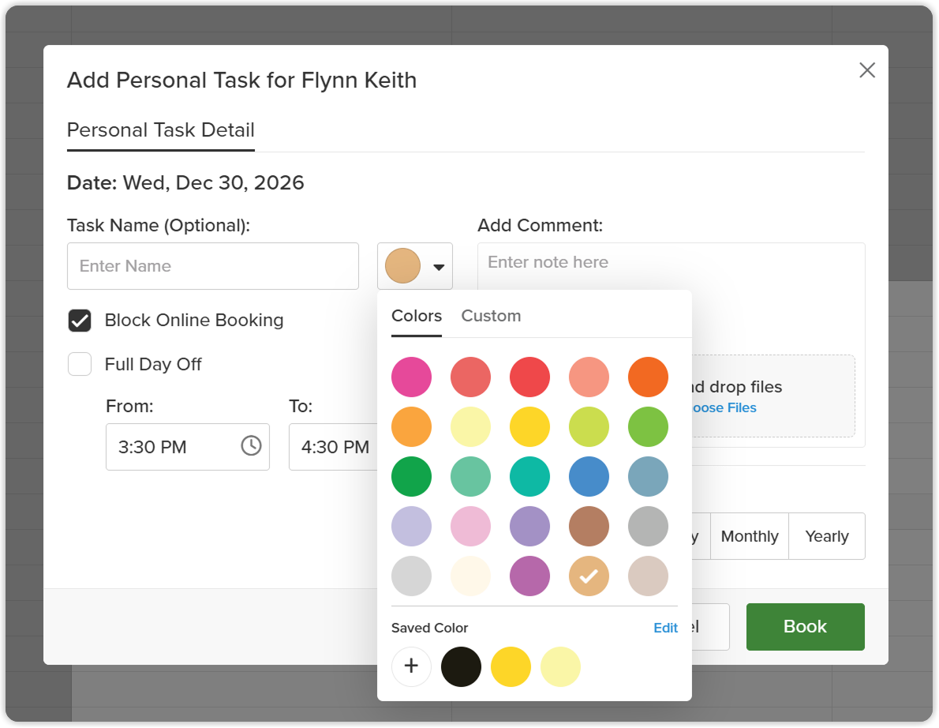Pick the salmon color swatch
The image size is (939, 728).
point(589,377)
